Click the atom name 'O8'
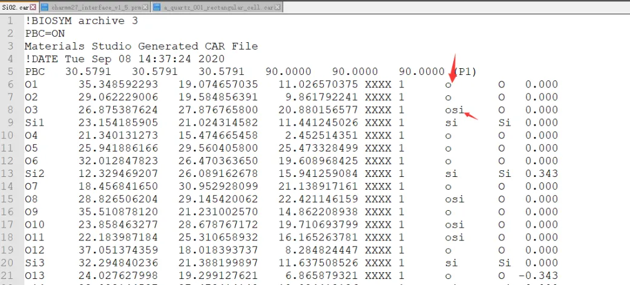 tap(31, 200)
